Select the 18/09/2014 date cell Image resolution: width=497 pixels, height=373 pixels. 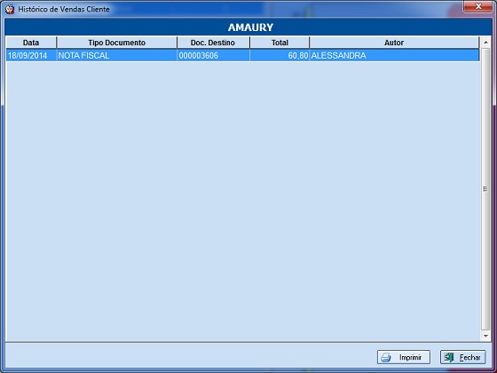click(31, 55)
